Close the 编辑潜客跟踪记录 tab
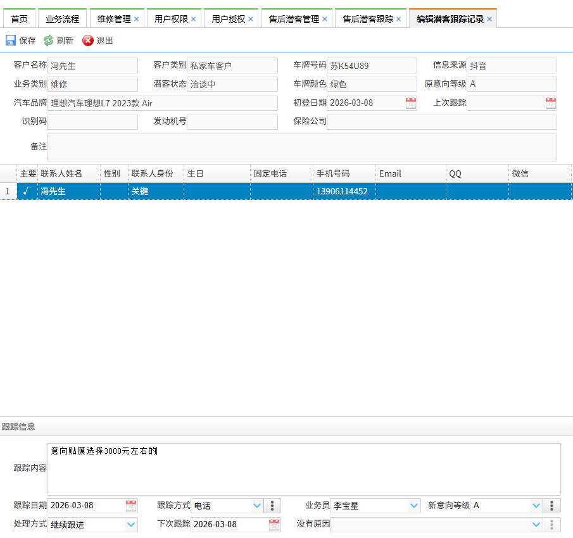Image resolution: width=573 pixels, height=538 pixels. click(489, 19)
